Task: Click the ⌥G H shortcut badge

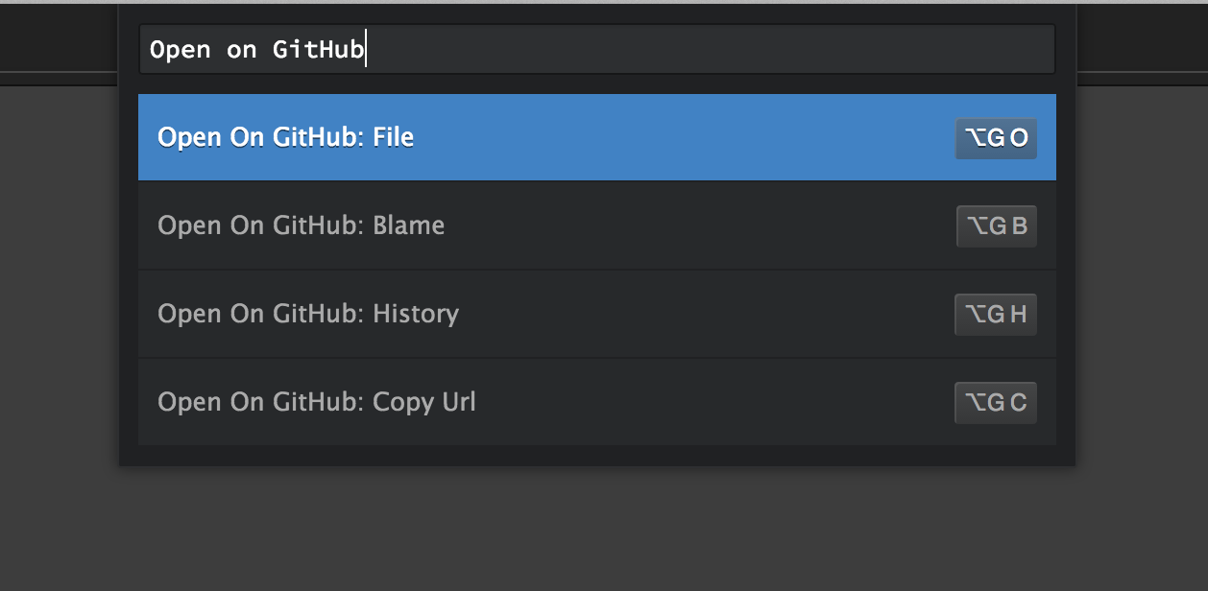Action: (996, 315)
